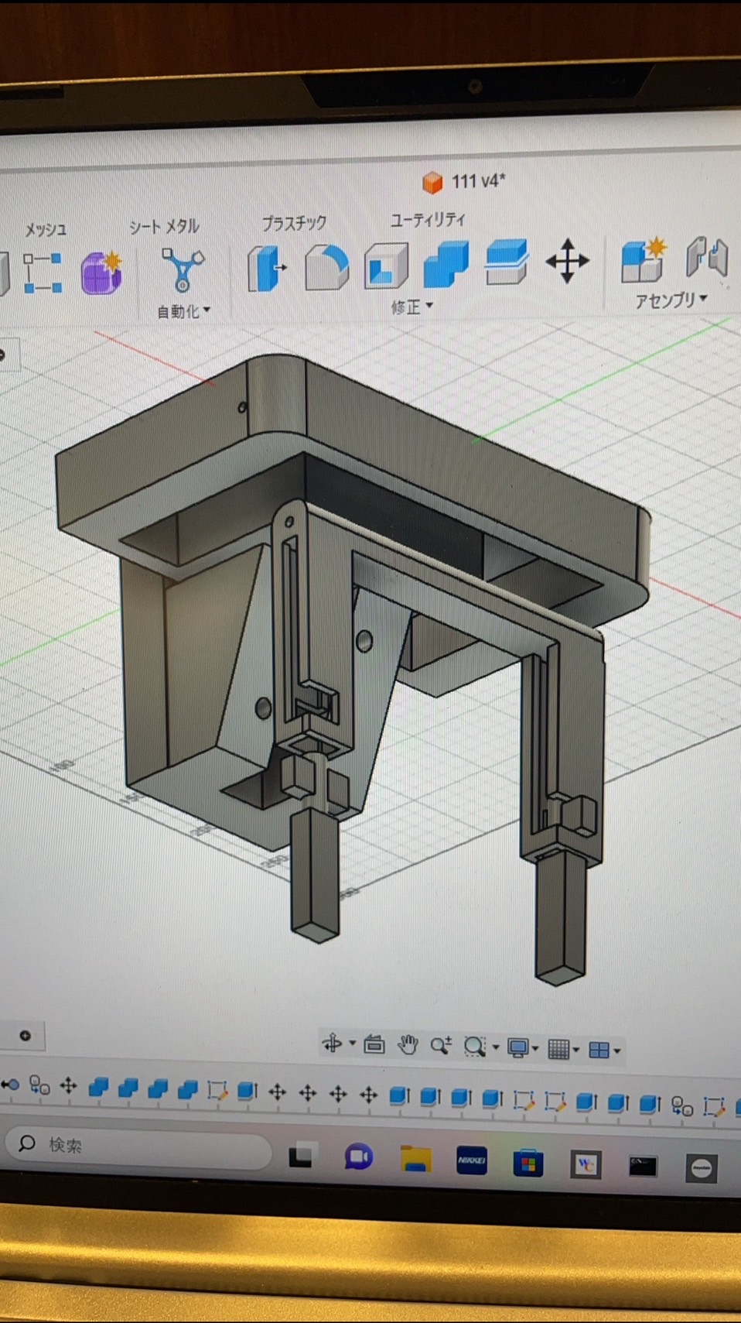Select the Press Pull modify tool
This screenshot has height=1323, width=741.
click(266, 269)
